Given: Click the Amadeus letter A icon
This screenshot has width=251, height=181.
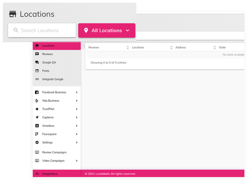Looking at the screenshot, I should click(x=37, y=126).
